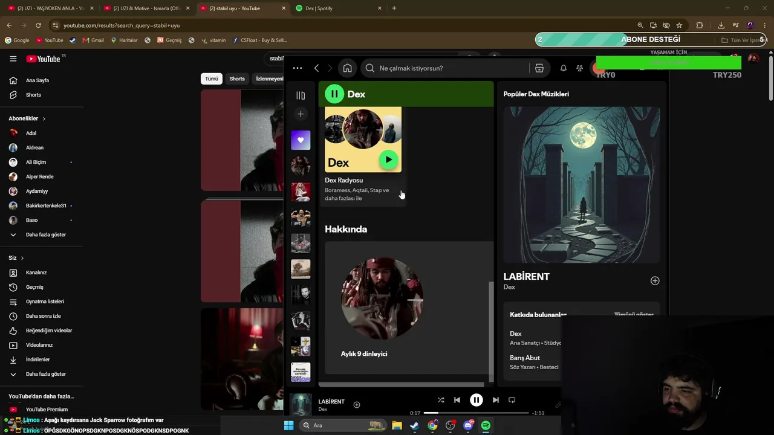Open now-playing LABİRENT cover thumbnail

tap(301, 405)
